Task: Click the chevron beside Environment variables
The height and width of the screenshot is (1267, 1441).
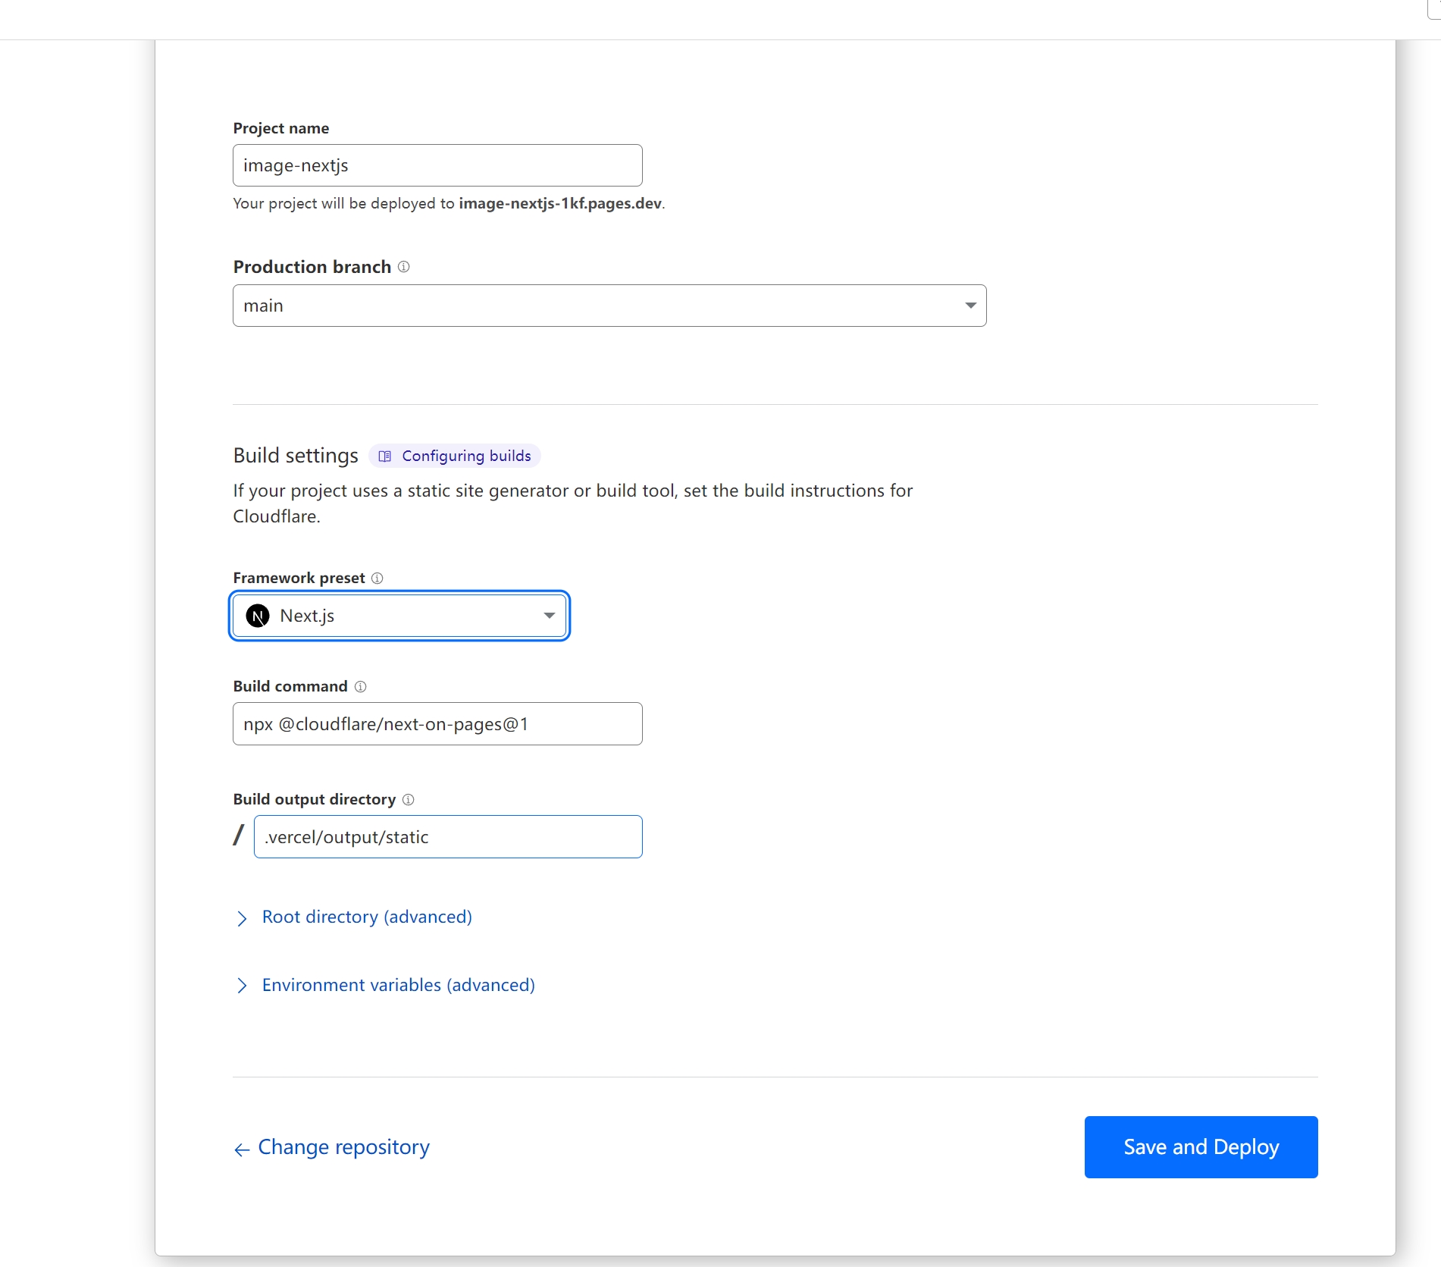Action: click(x=242, y=986)
